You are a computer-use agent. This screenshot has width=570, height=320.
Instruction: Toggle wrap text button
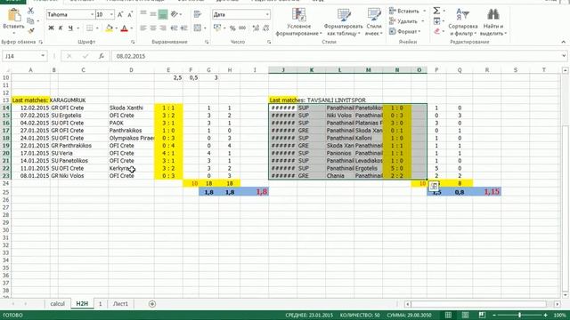click(x=198, y=14)
